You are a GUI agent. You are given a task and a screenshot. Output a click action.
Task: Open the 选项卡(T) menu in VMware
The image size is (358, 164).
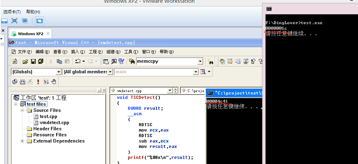(x=12, y=12)
